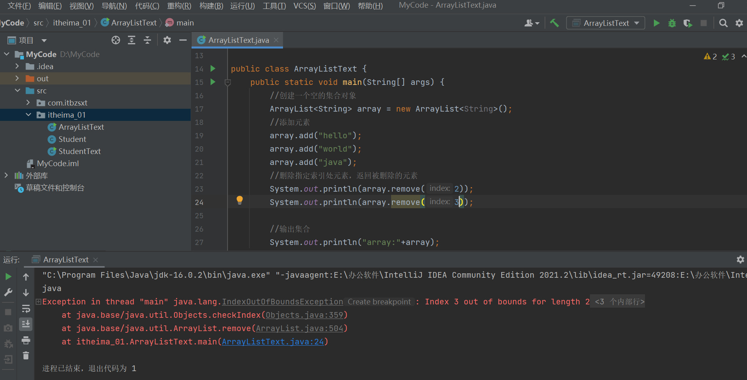The image size is (747, 380).
Task: Click the typo indicator showing 3
Action: (x=729, y=57)
